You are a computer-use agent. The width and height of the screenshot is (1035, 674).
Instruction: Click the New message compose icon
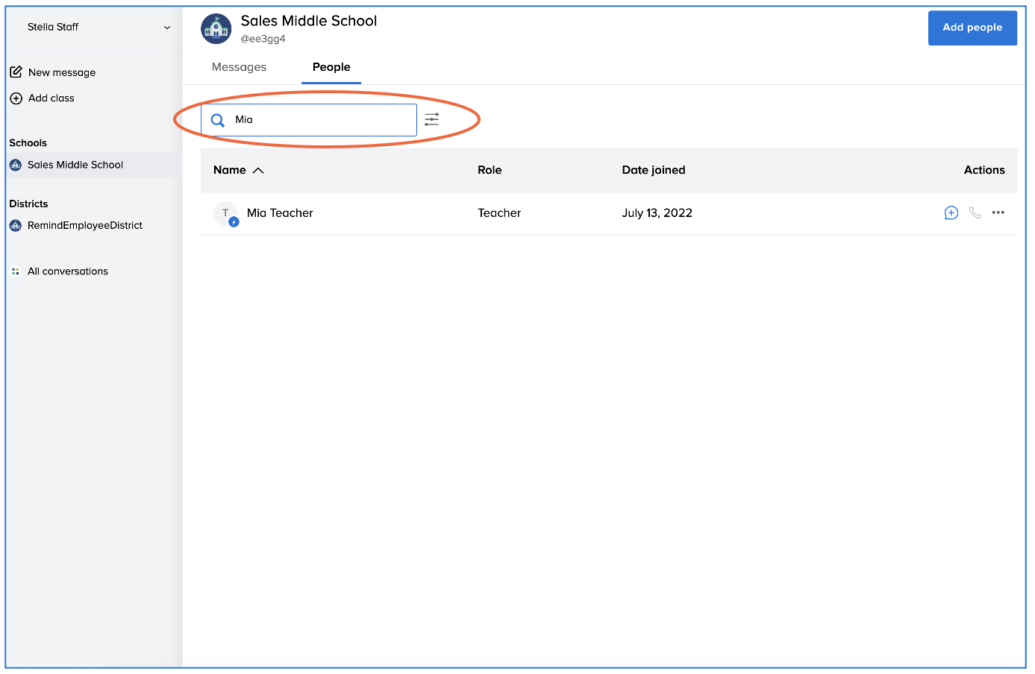pos(16,72)
